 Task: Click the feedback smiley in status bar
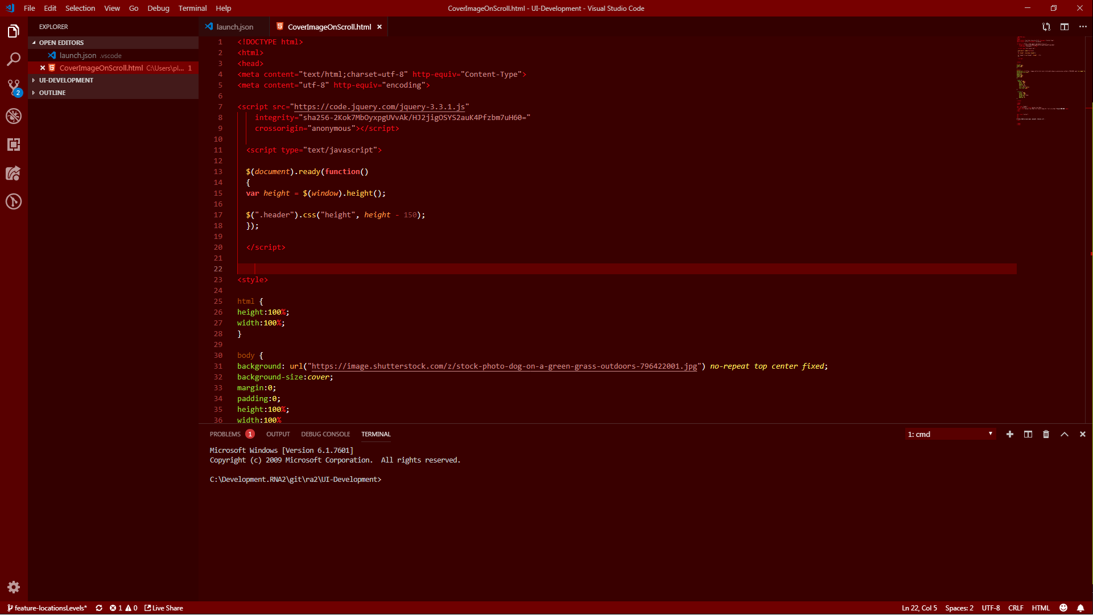coord(1063,608)
